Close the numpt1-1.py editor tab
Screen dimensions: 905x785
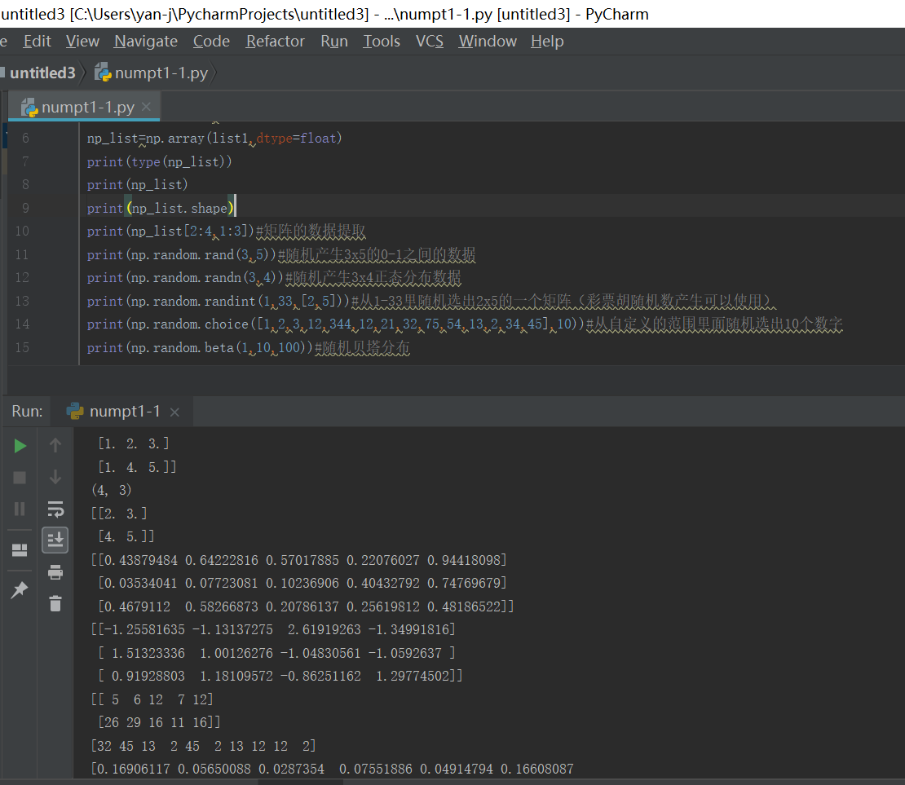pos(145,106)
